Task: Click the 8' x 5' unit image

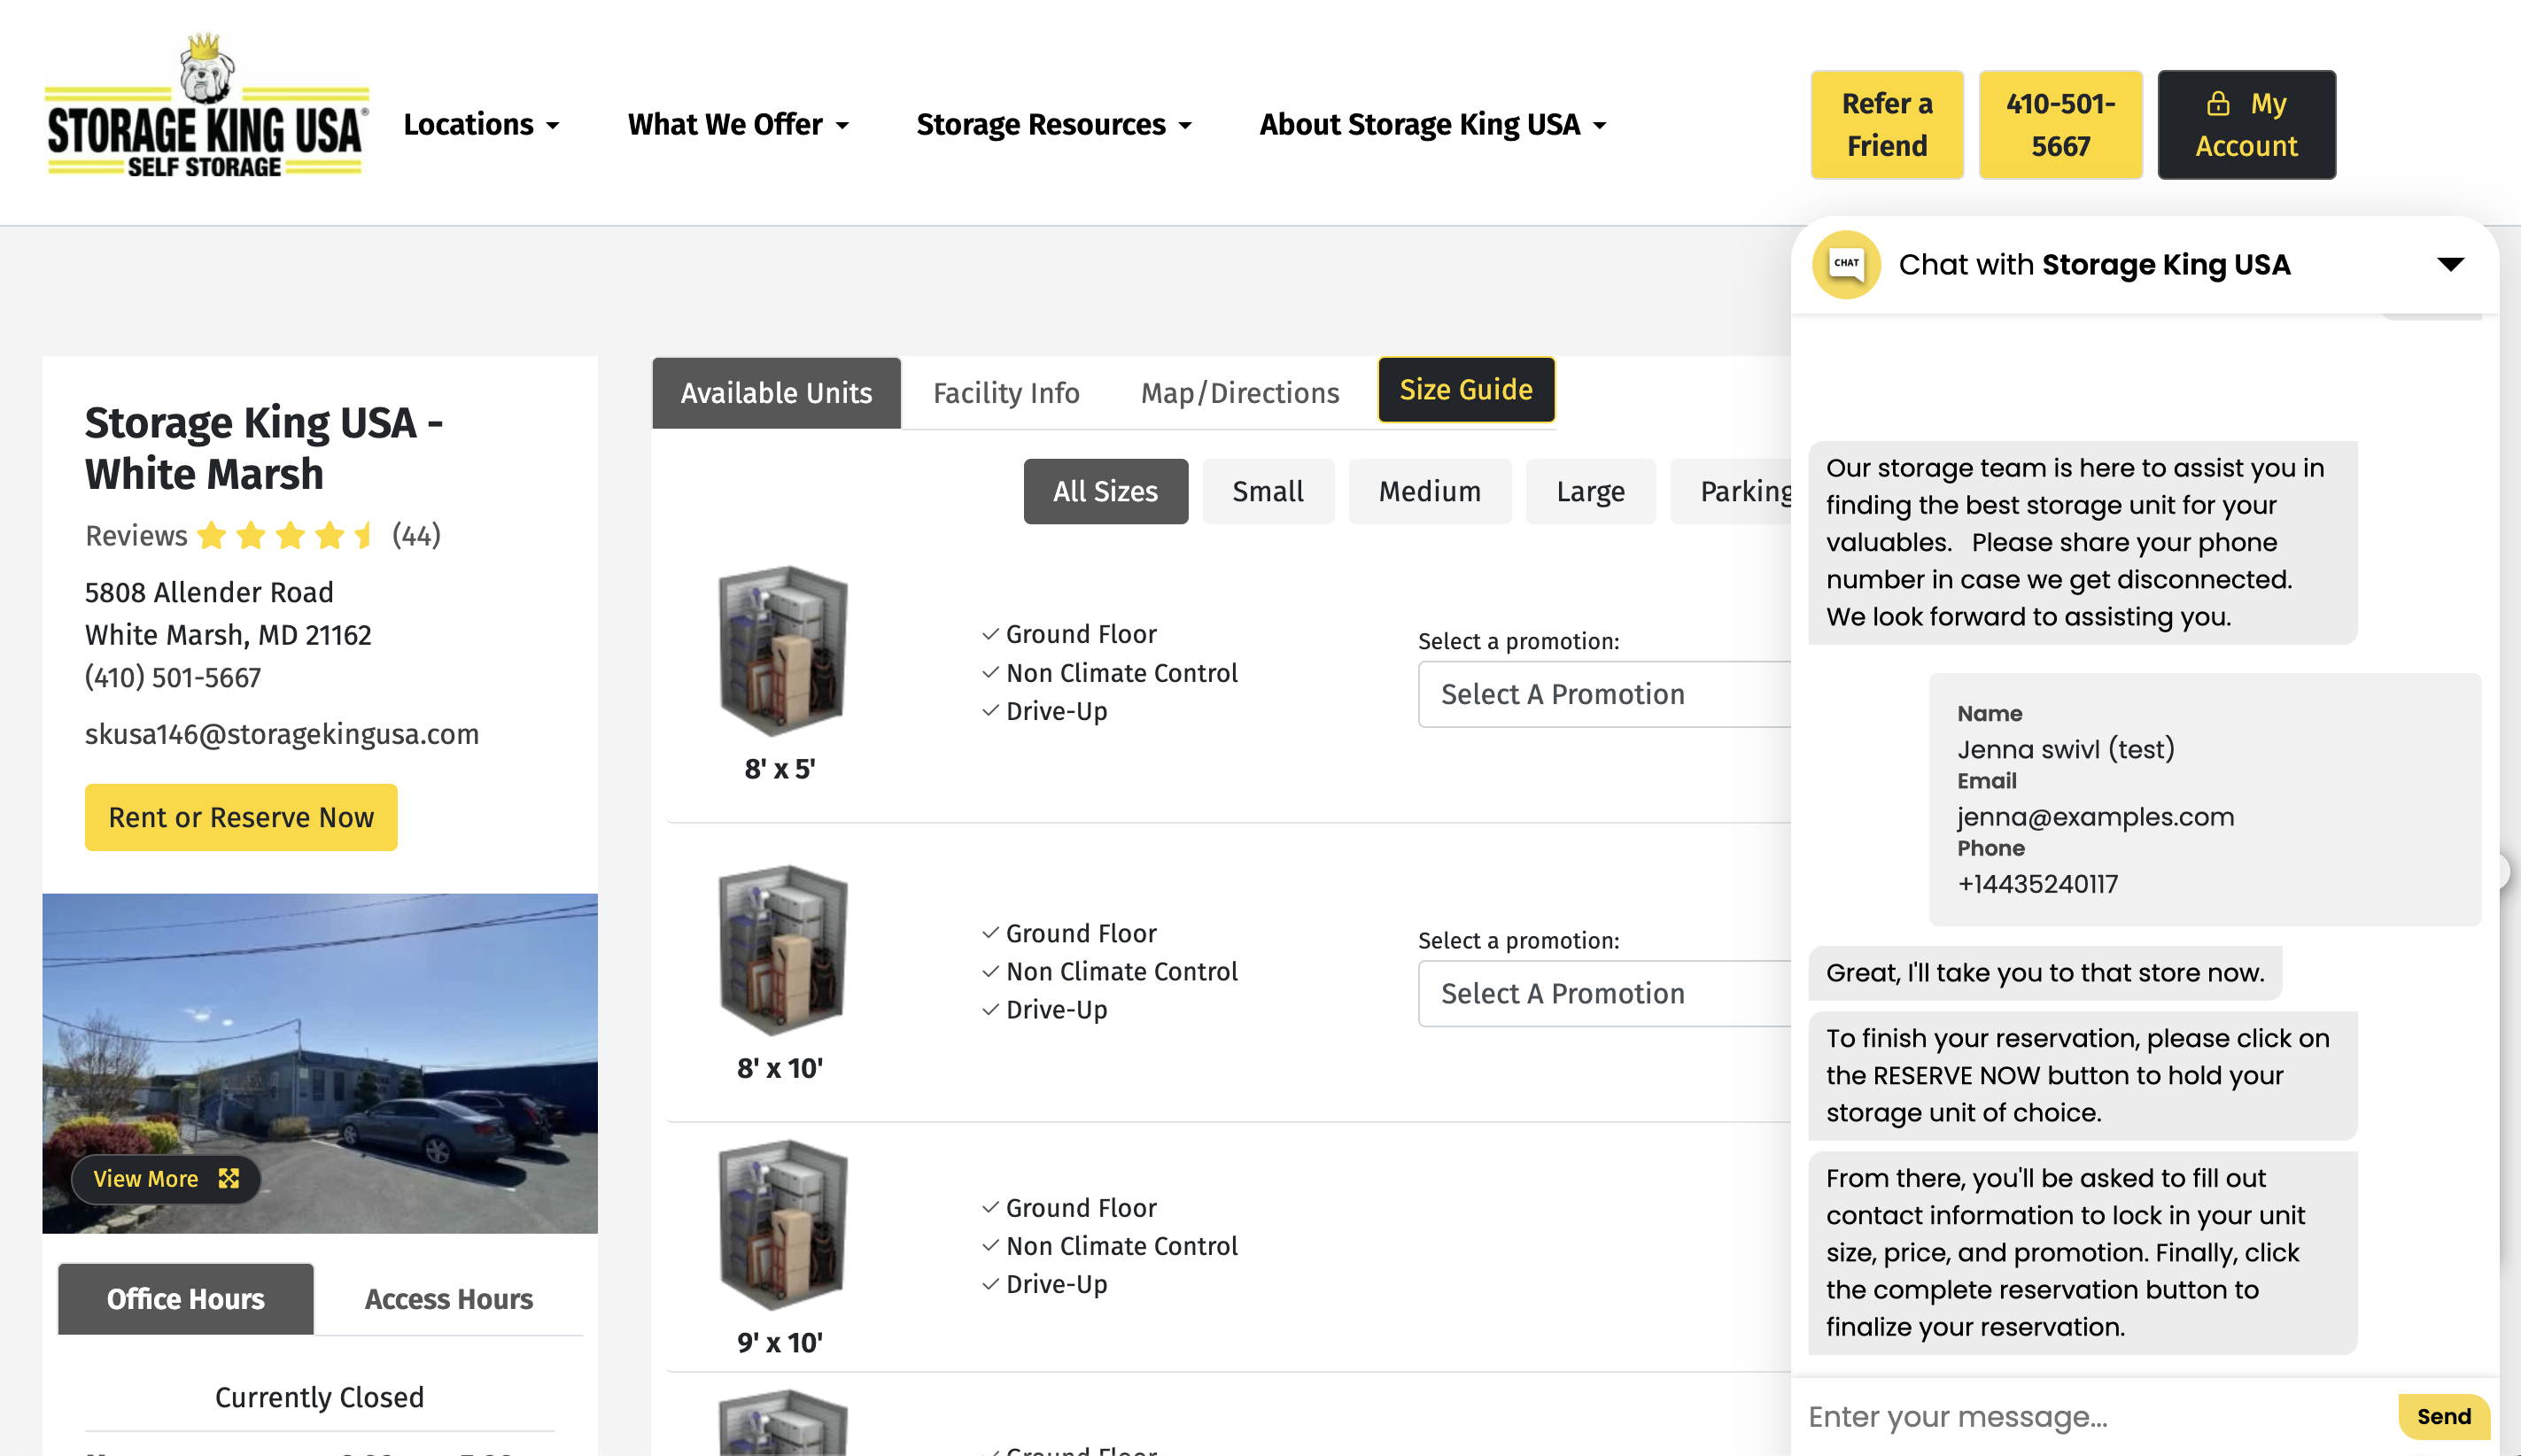Action: pyautogui.click(x=782, y=651)
